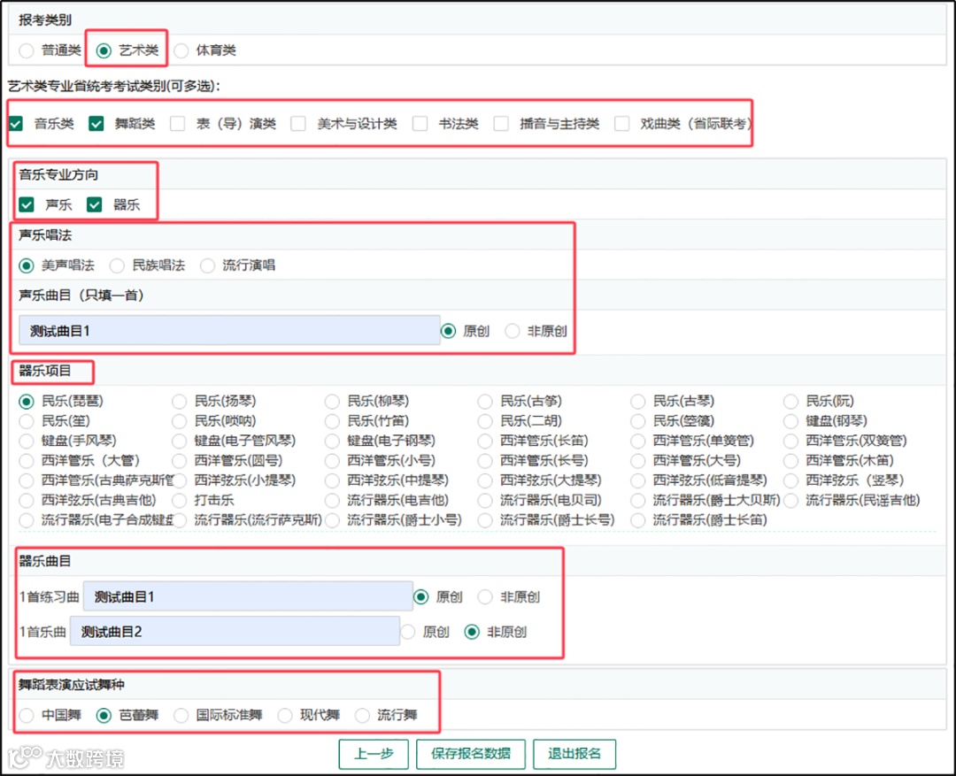Select instrument 民乐(阮)

[790, 402]
